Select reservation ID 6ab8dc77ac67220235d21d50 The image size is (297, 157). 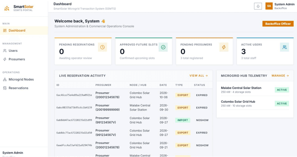[74, 133]
